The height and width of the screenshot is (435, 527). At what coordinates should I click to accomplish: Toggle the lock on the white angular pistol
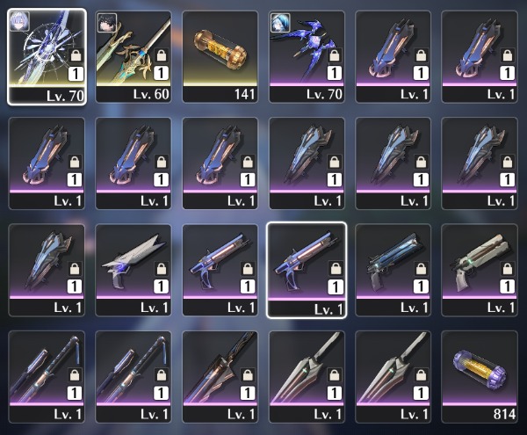pos(162,269)
